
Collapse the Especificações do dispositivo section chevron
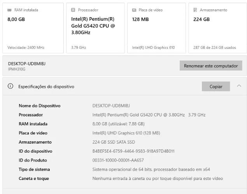click(239, 86)
